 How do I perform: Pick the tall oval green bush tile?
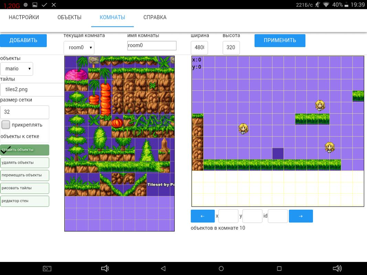coord(100,139)
